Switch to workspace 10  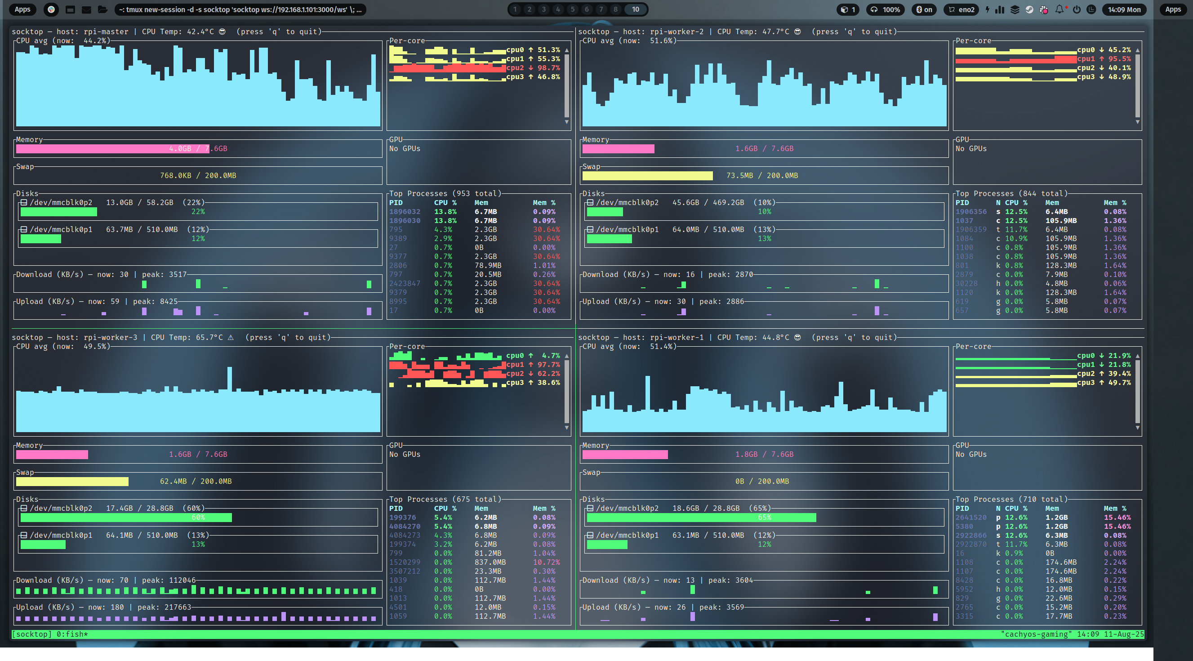click(636, 9)
